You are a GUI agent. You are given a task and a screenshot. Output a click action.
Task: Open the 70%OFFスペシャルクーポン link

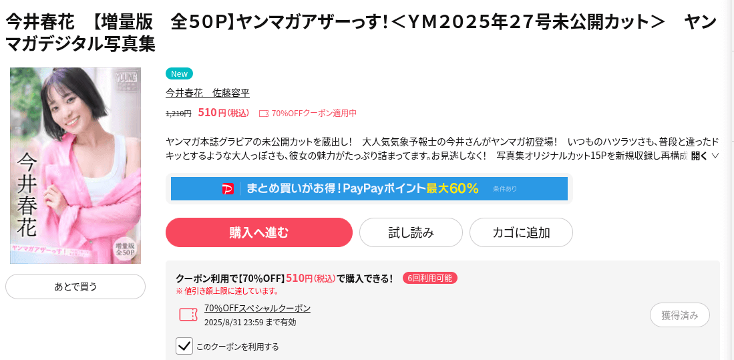[x=257, y=308]
